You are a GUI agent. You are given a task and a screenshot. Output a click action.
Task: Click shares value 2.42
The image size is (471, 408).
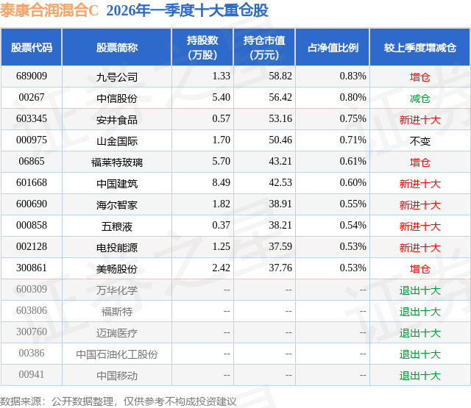(221, 268)
